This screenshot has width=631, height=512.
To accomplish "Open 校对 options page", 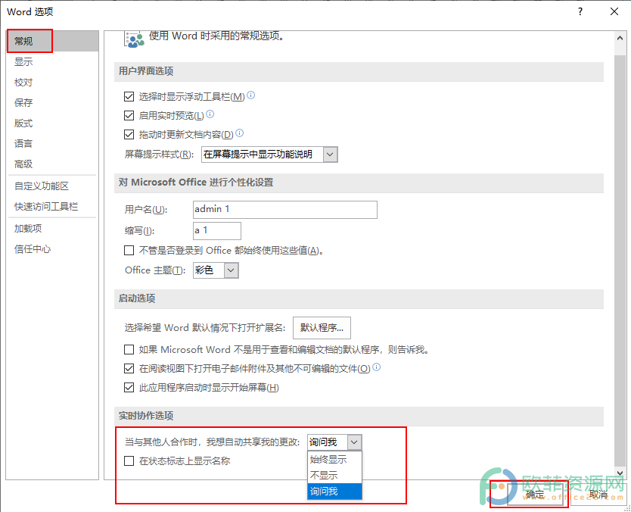I will click(x=52, y=83).
